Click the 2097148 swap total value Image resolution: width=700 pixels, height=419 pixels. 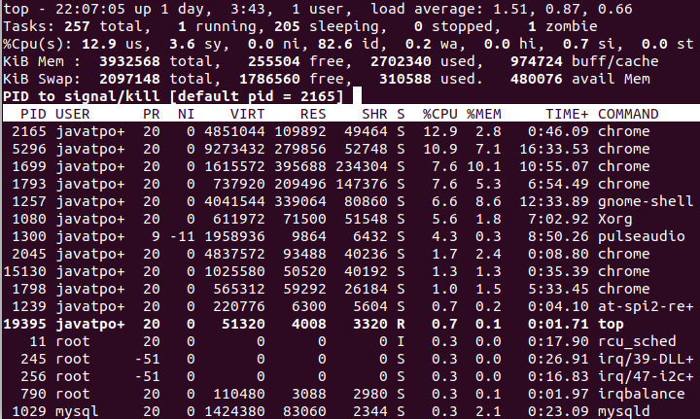[x=129, y=79]
